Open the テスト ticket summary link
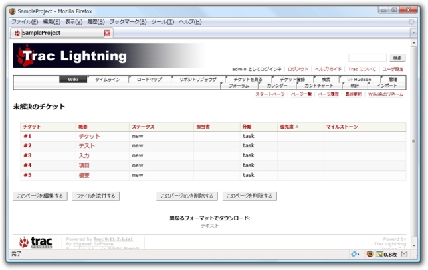The height and width of the screenshot is (270, 428). tap(86, 146)
